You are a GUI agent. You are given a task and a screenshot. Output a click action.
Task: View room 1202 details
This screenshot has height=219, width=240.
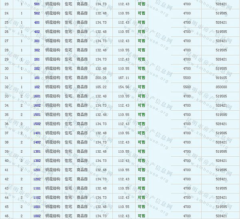37,179
